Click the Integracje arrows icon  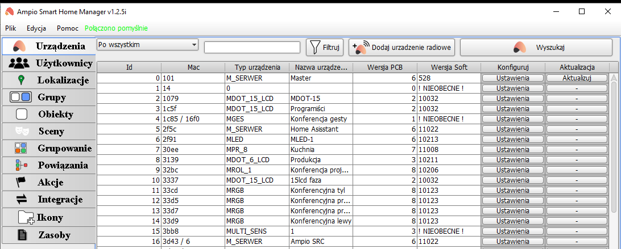[22, 200]
